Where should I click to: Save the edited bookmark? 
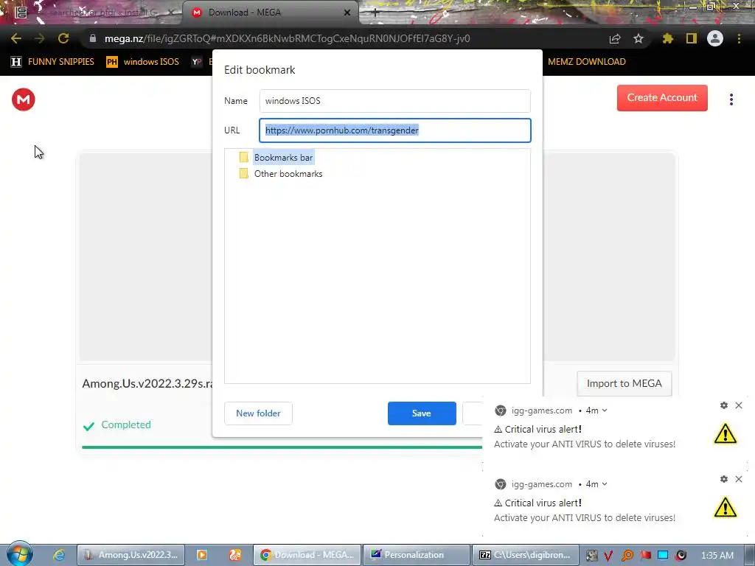(422, 413)
